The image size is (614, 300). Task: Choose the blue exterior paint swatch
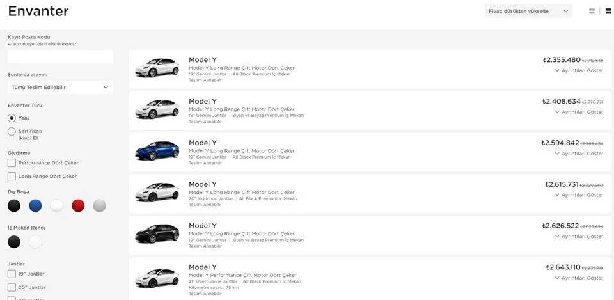35,205
